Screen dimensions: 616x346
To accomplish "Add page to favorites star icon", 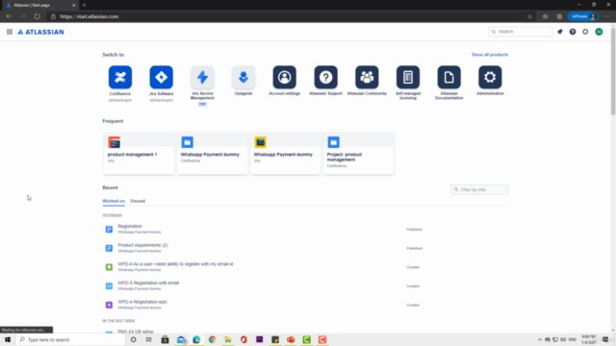I will point(529,16).
